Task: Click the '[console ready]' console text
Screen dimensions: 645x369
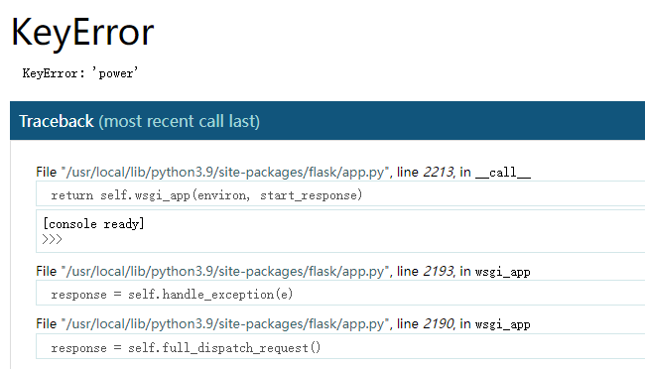Action: (93, 224)
